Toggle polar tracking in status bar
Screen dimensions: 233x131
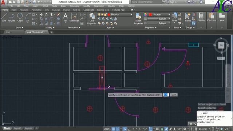pos(133,129)
